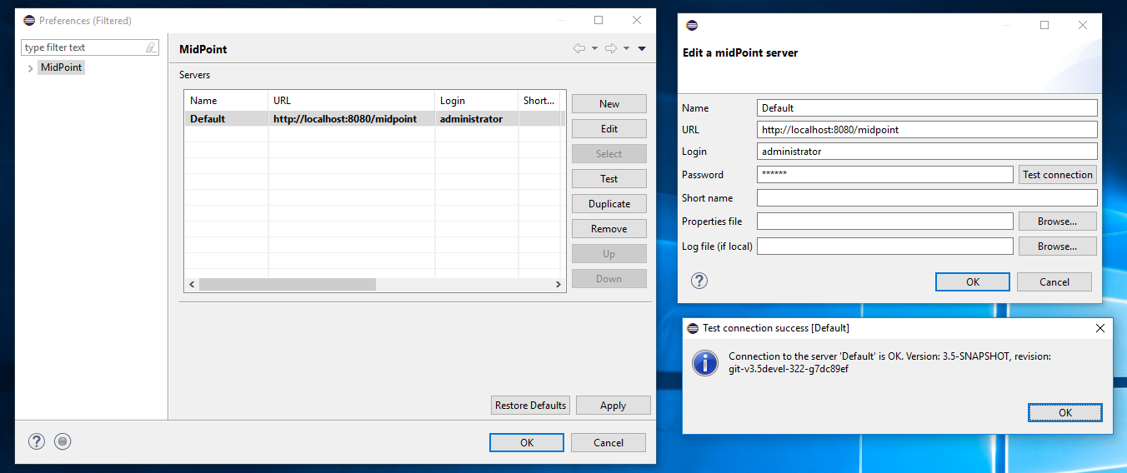Screen dimensions: 1127x473
Task: Click the clear icon in the filter text box
Action: 150,48
